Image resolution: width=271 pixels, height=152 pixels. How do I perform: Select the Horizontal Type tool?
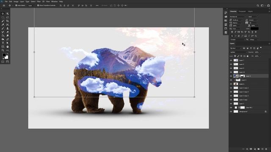(3, 43)
